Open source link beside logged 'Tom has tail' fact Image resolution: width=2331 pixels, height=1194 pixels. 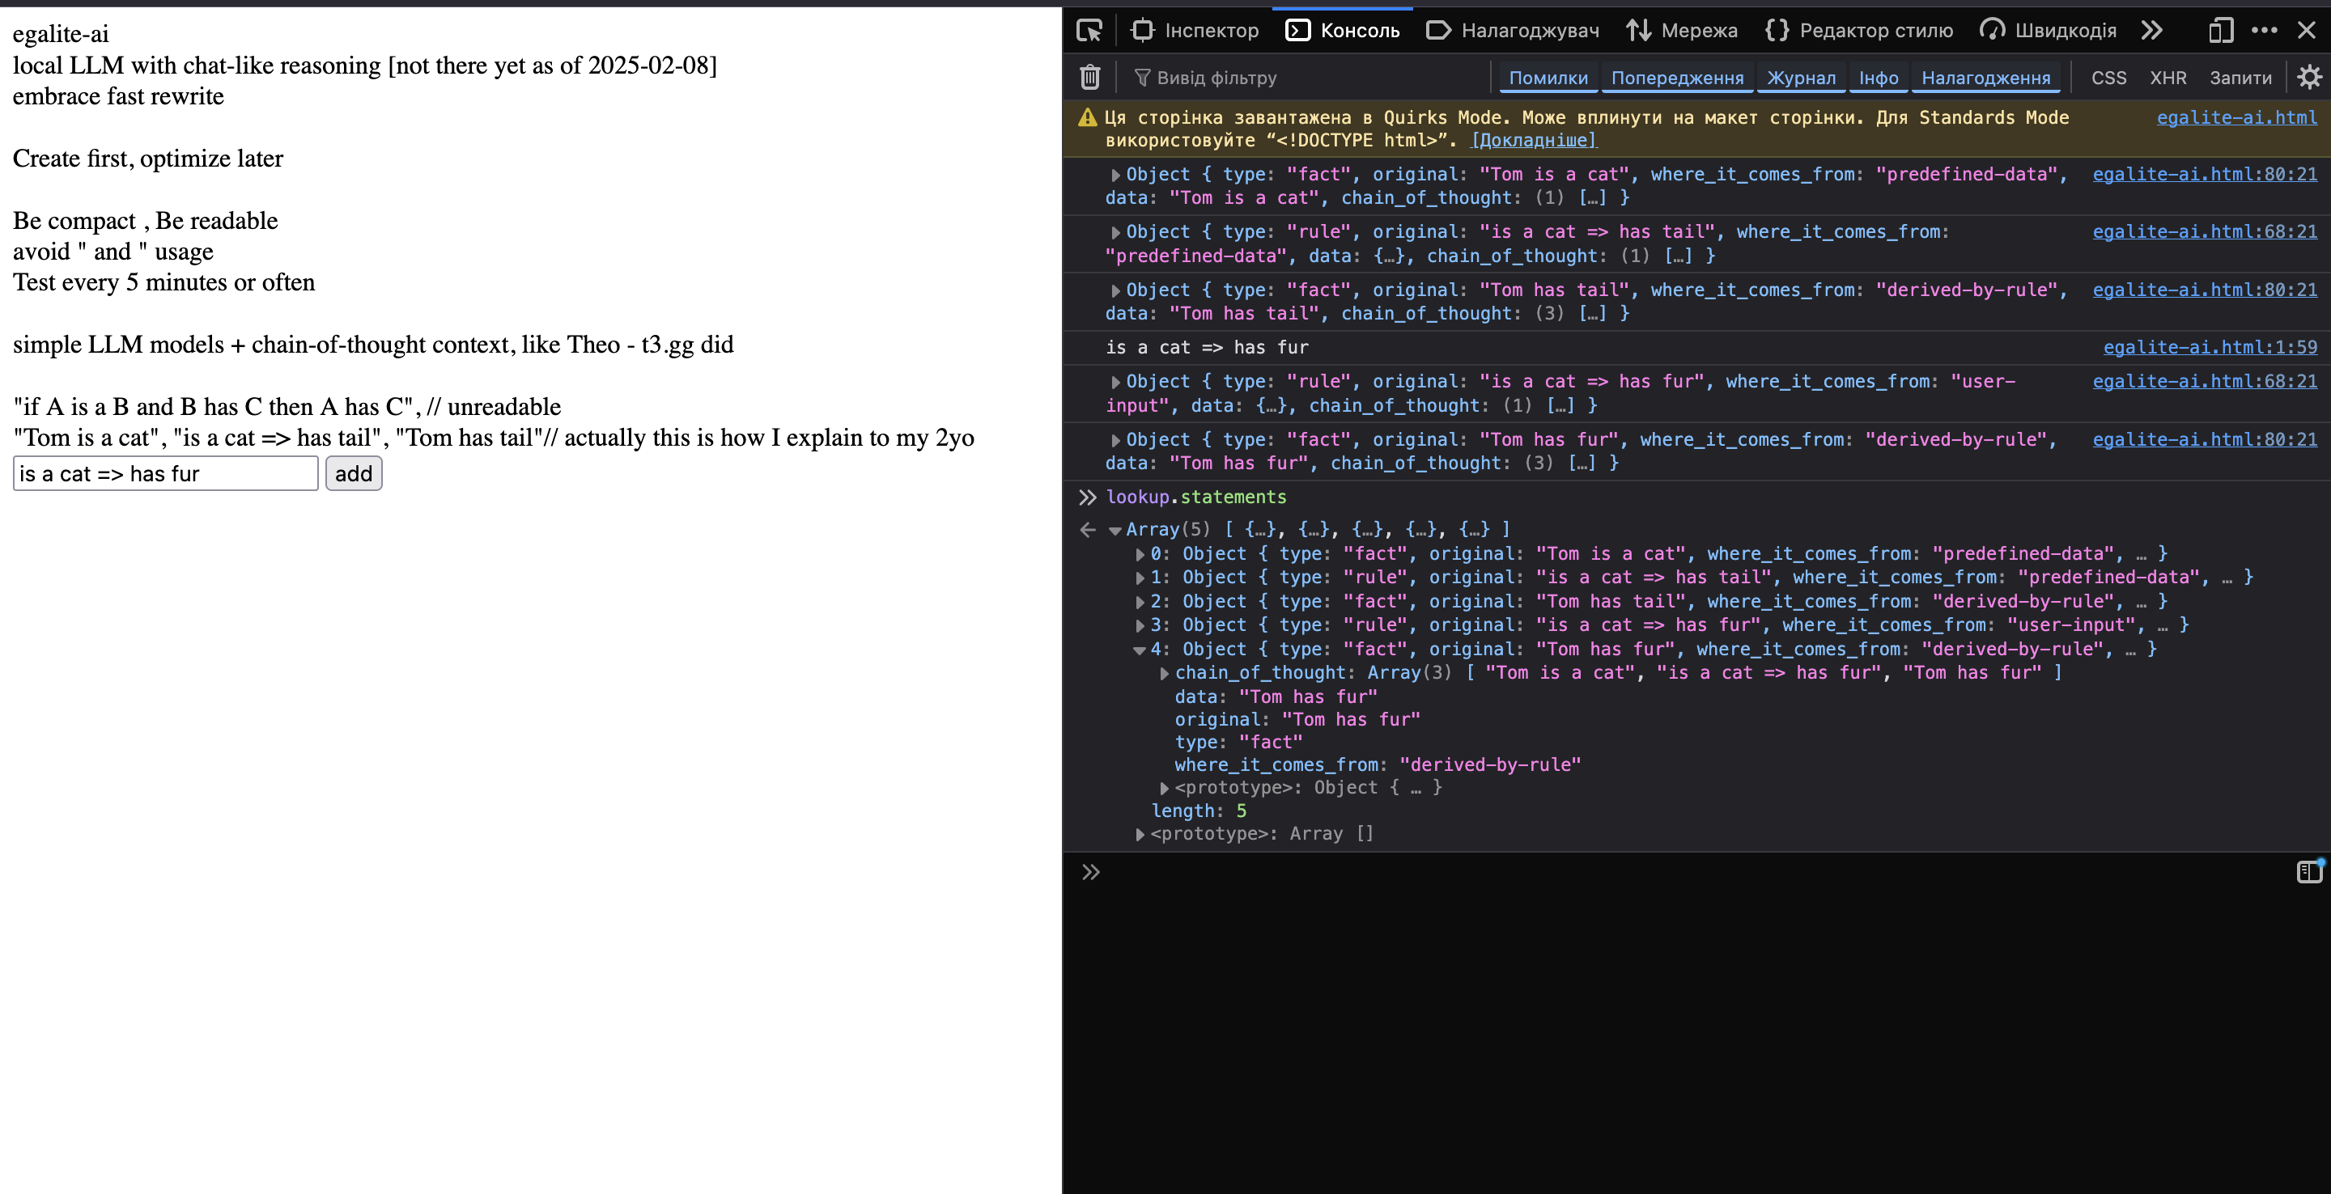pos(2204,290)
